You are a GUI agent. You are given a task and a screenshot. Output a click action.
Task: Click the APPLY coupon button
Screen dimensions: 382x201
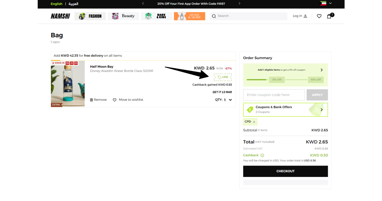click(x=317, y=95)
